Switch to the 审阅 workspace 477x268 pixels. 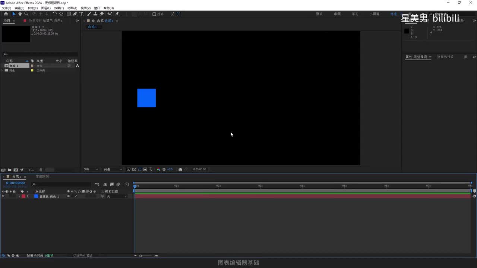pyautogui.click(x=337, y=14)
